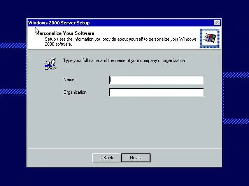Click the Organization input field

coord(156,92)
